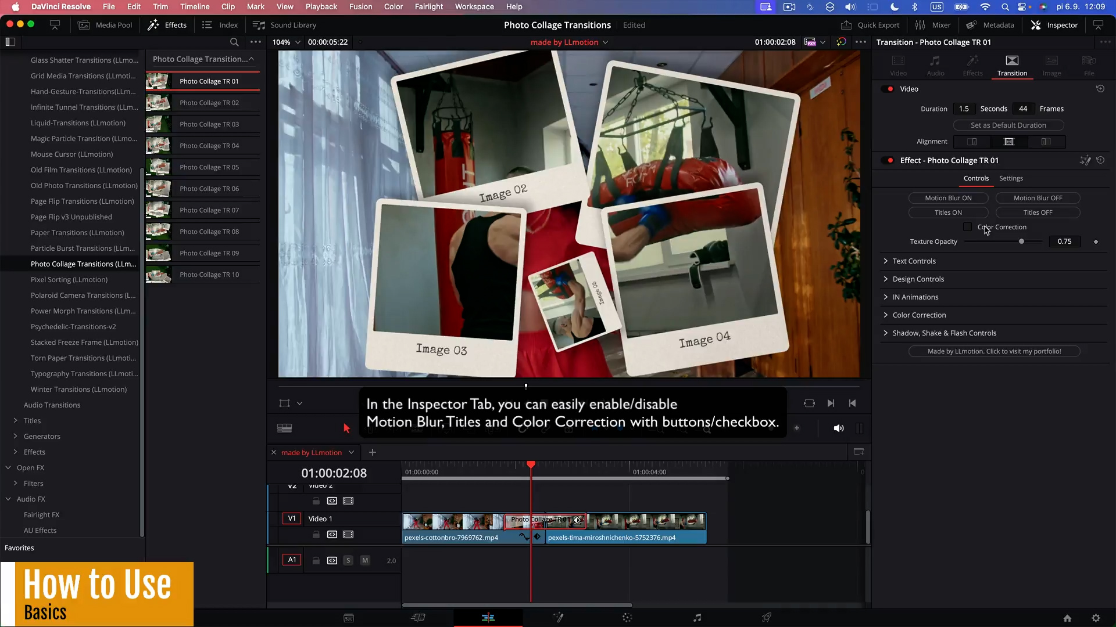Mute the A1 audio track
Screen dimensions: 1116x627
point(365,560)
